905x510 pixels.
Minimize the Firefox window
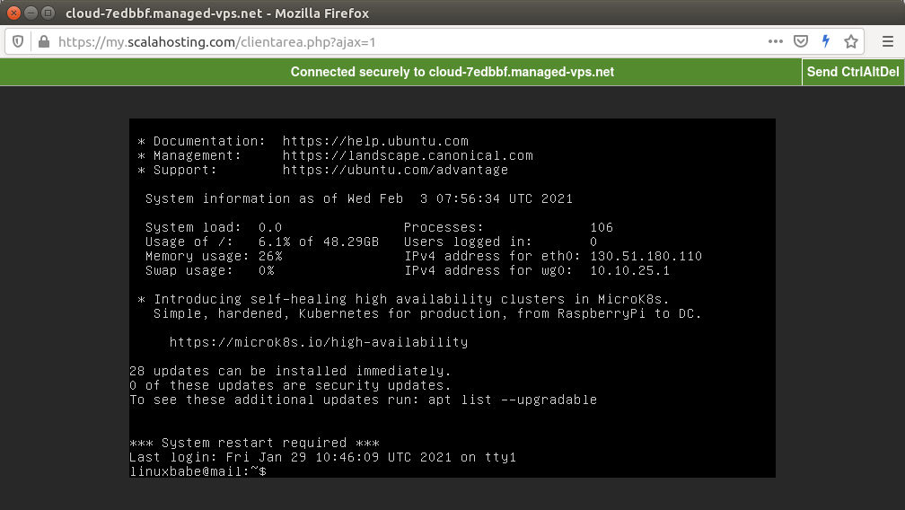tap(31, 13)
